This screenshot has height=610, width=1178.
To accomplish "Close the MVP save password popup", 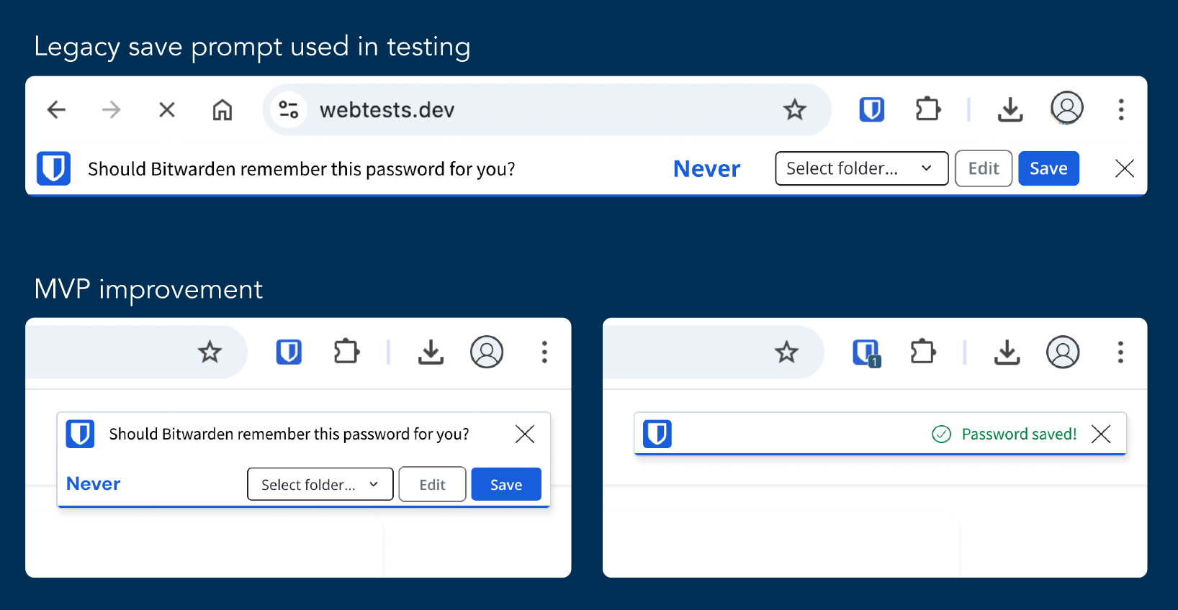I will 525,434.
